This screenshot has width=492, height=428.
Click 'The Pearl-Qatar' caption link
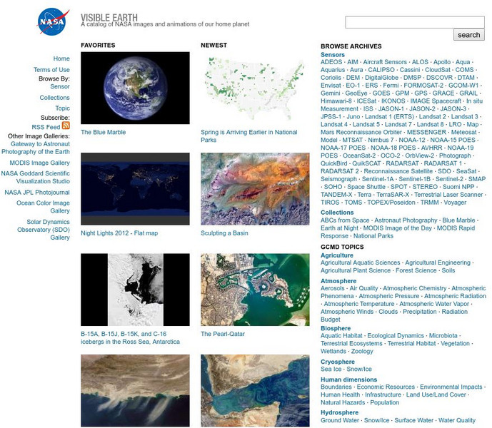click(223, 334)
